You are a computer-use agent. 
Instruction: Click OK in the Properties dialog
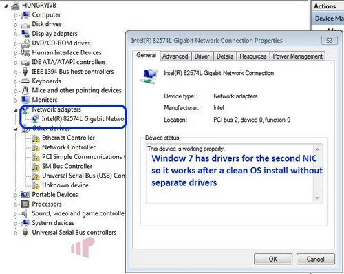tap(273, 259)
